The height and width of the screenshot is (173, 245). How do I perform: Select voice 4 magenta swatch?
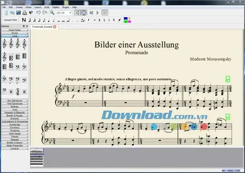point(129,22)
